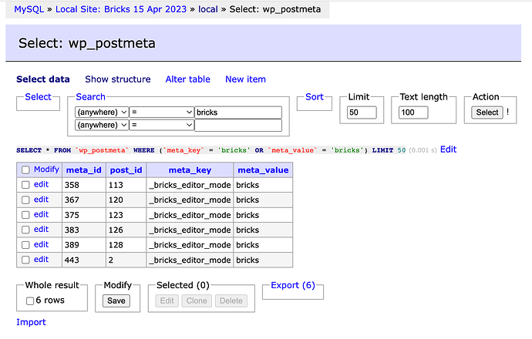Click post_id cell 113

(126, 185)
